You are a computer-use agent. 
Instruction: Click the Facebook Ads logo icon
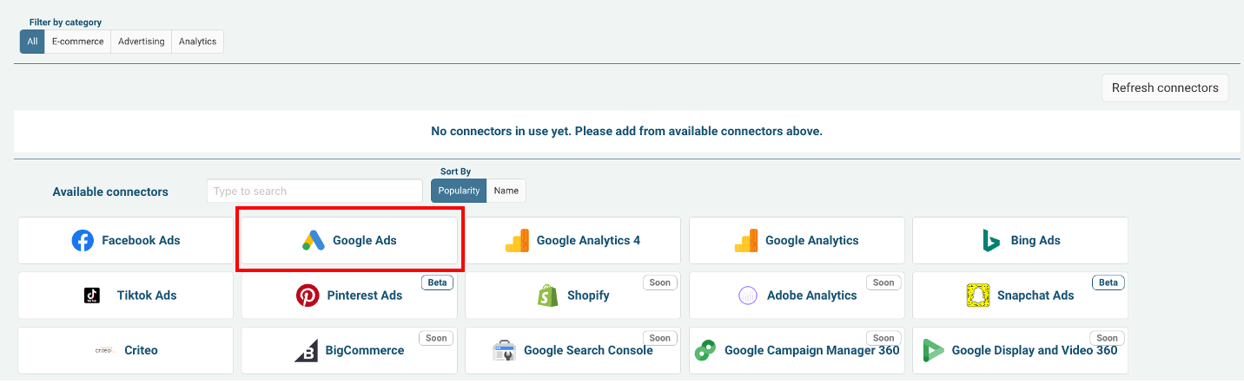pos(83,240)
